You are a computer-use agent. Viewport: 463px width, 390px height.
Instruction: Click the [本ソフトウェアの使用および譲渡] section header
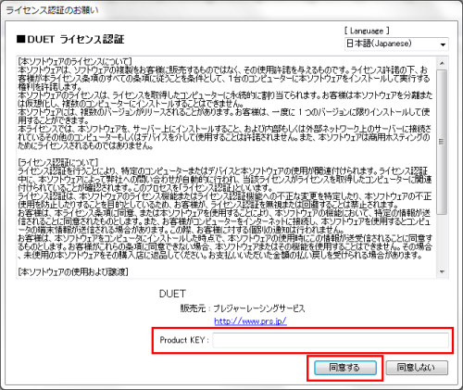click(x=73, y=271)
